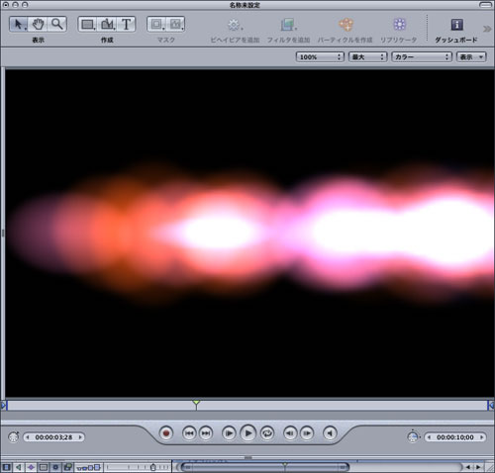Go to end of project
495x473 pixels.
(x=206, y=433)
